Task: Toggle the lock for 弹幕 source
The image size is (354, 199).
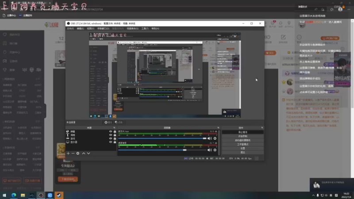Action: [x=115, y=131]
